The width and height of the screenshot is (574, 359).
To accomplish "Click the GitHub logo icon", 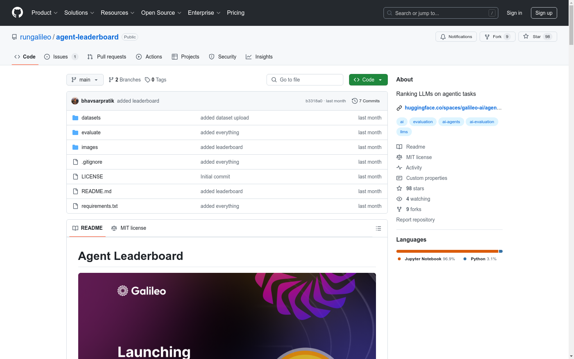I will [x=17, y=13].
